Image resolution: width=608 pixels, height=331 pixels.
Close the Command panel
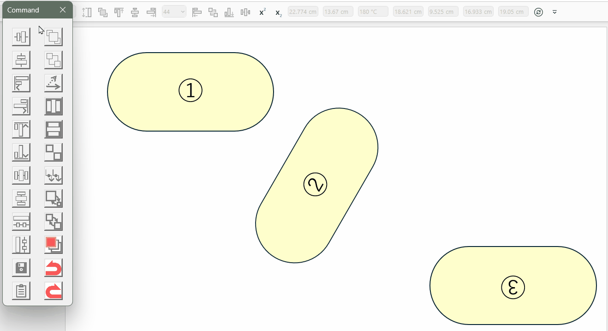coord(63,10)
